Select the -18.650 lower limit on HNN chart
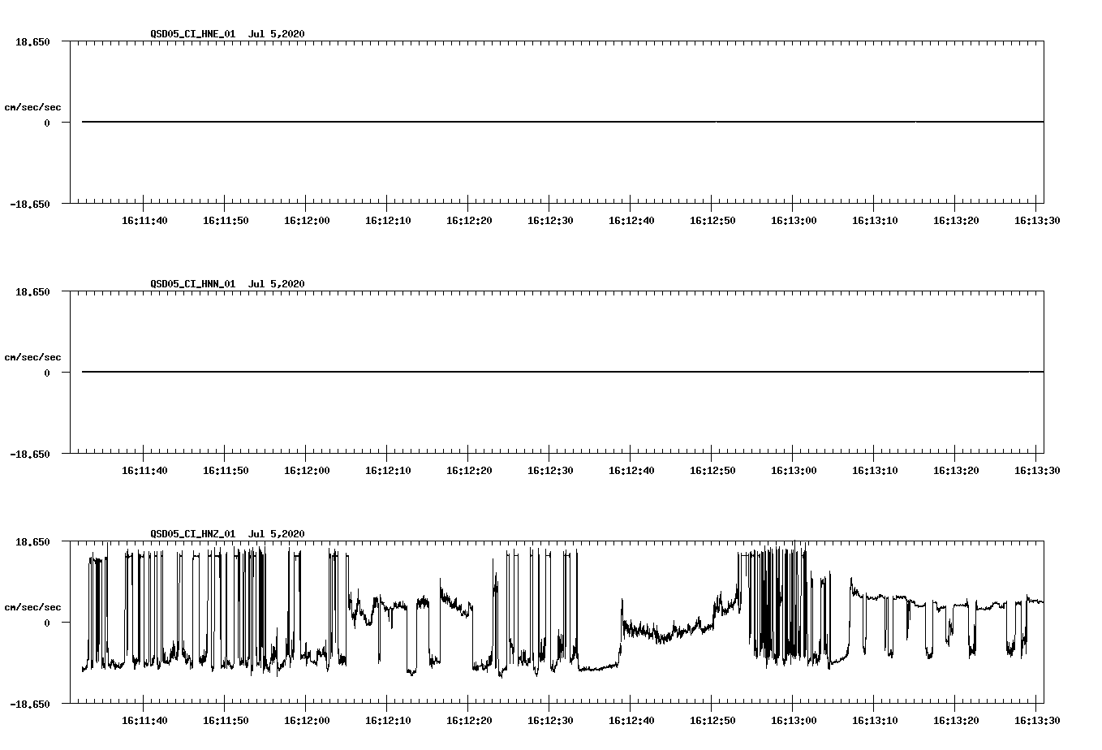This screenshot has height=750, width=1102. tap(30, 454)
